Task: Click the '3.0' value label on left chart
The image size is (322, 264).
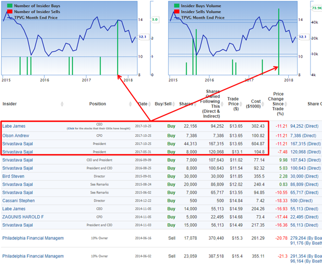Action: pyautogui.click(x=154, y=20)
